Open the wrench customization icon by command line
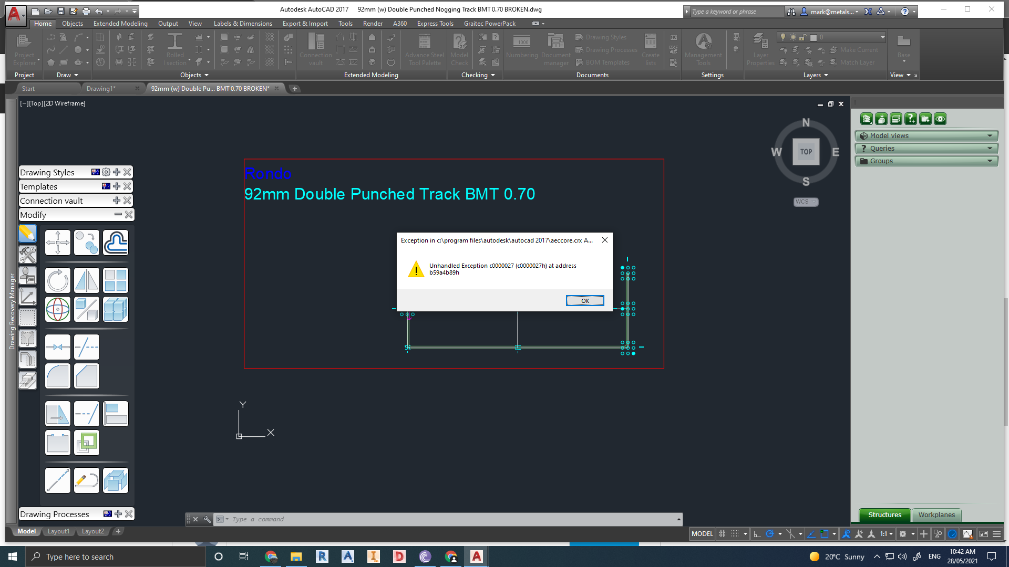Screen dimensions: 1009x567 [x=208, y=519]
